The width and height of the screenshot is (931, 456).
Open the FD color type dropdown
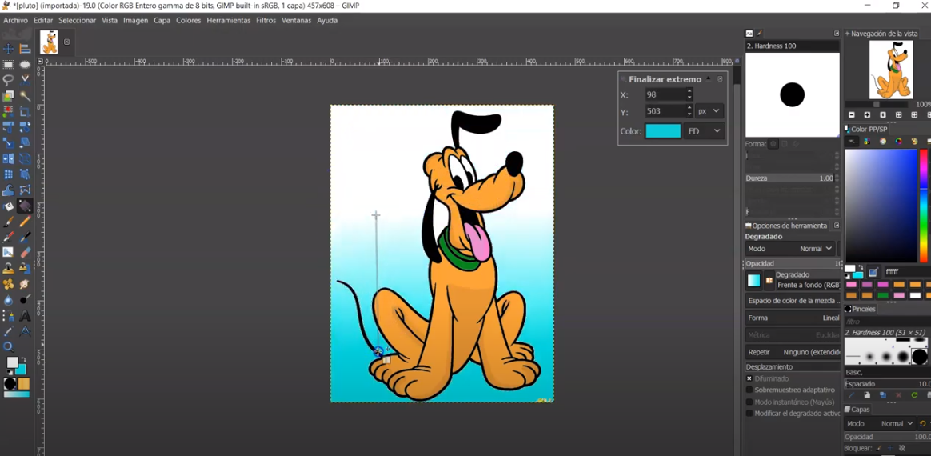[705, 131]
